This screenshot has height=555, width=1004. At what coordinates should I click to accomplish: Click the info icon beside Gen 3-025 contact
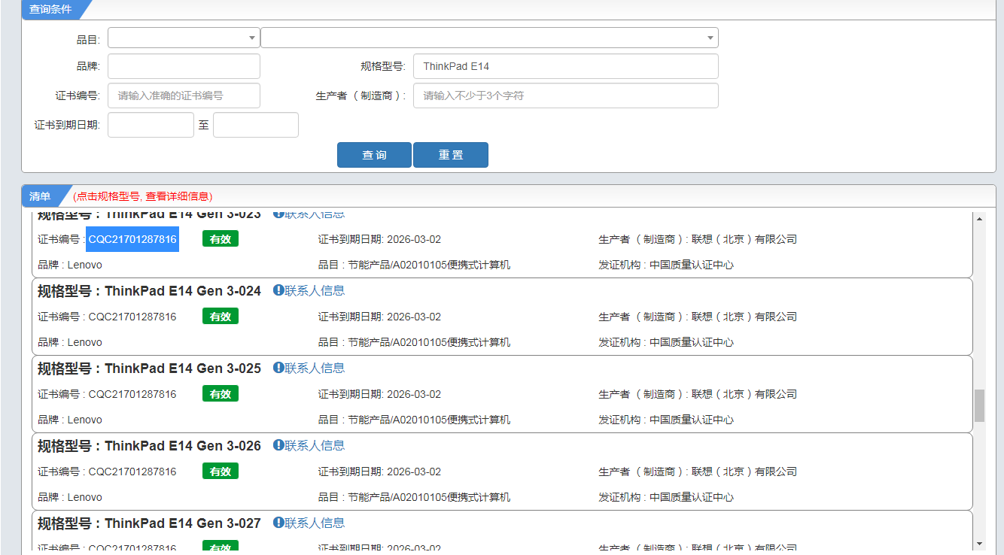click(278, 368)
